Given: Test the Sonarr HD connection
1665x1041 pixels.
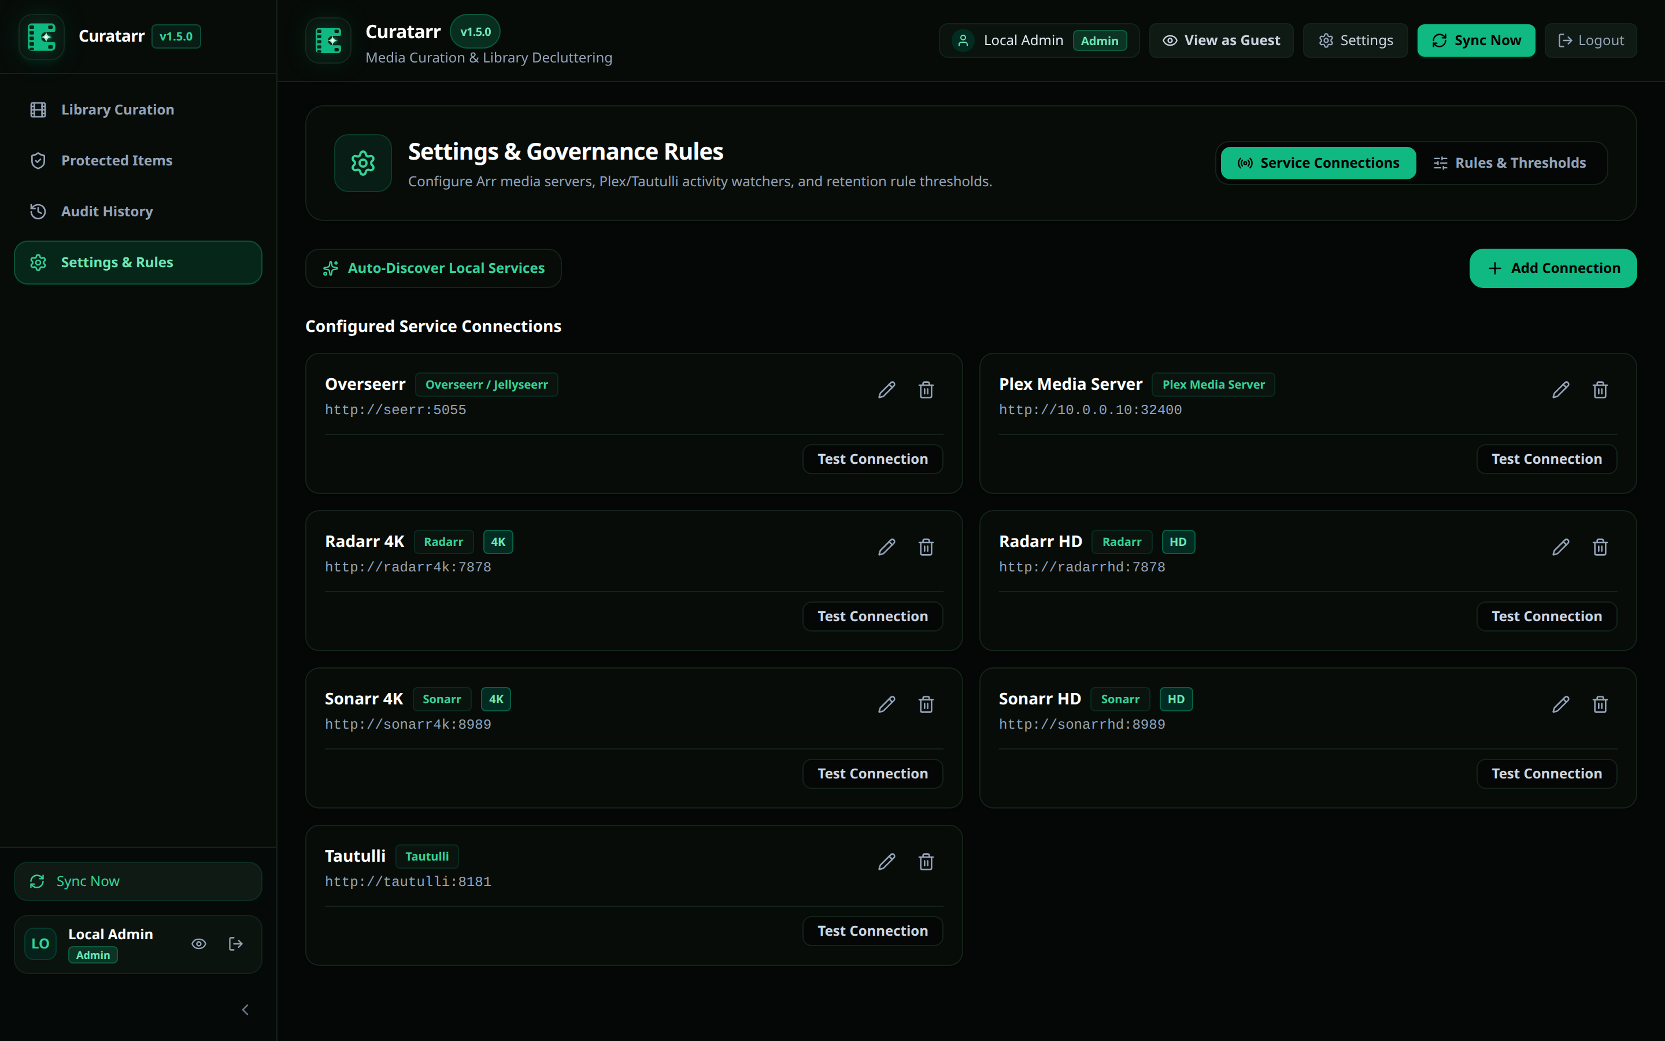Looking at the screenshot, I should [x=1546, y=774].
